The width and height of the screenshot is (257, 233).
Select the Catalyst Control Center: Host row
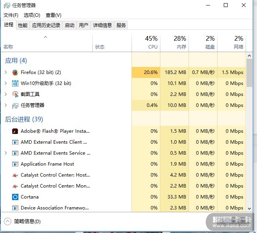(x=55, y=175)
